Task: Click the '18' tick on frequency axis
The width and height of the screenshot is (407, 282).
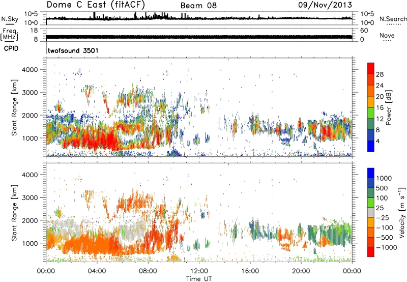Action: point(34,31)
